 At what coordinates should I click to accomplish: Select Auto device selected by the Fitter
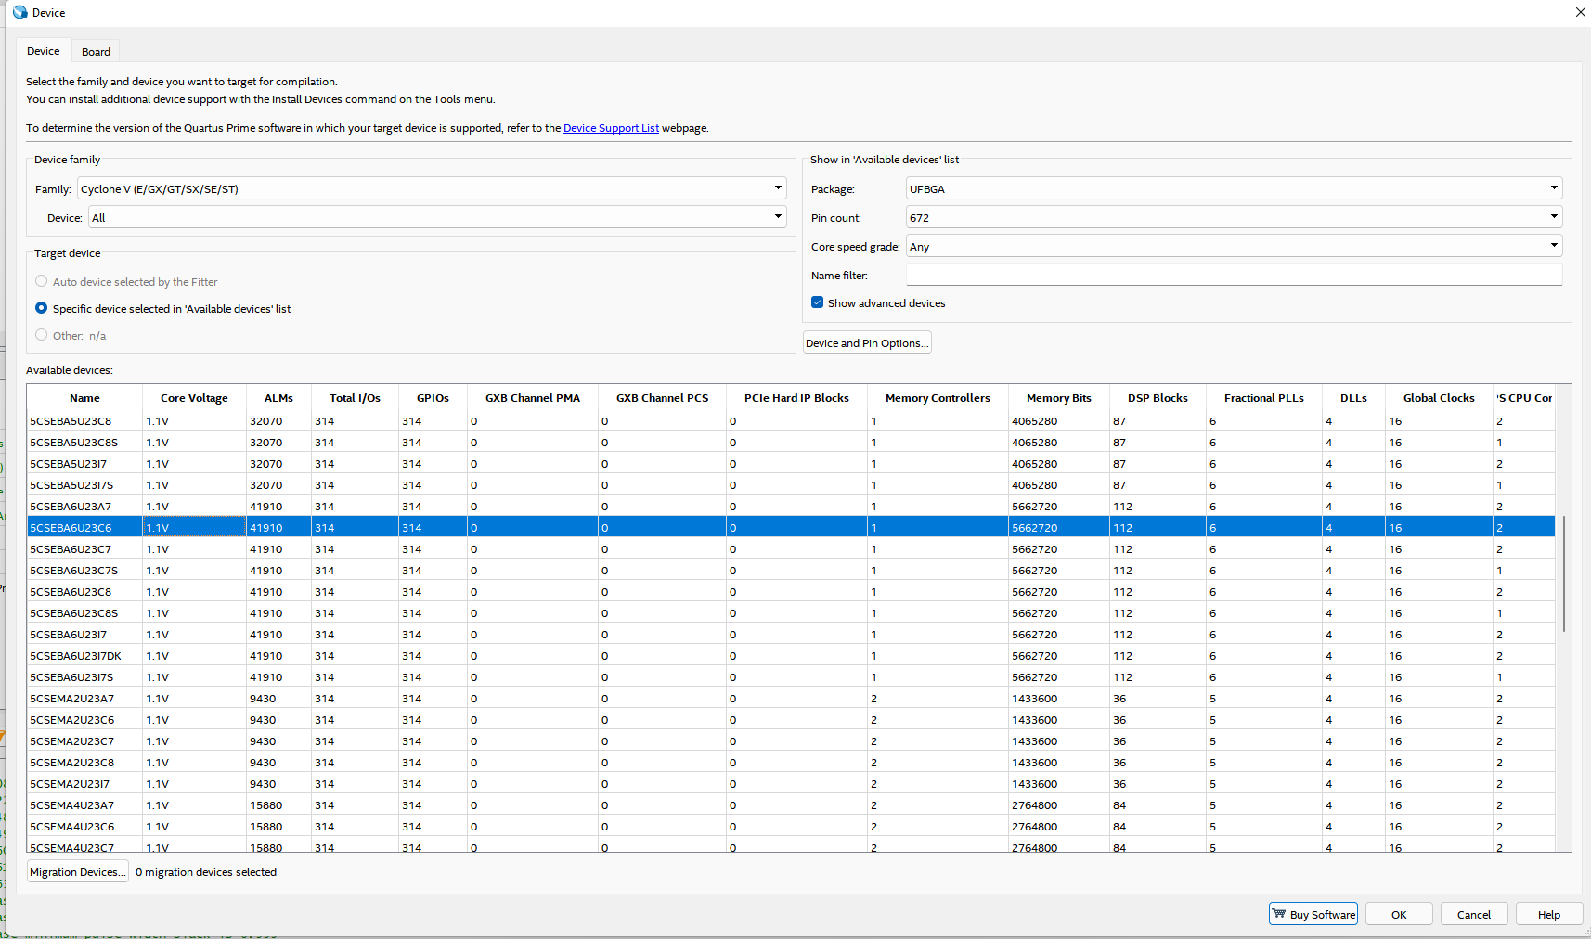click(41, 281)
